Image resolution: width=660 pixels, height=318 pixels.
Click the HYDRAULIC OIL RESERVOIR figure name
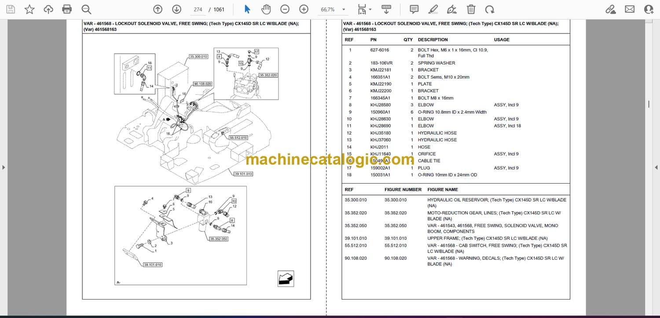(497, 202)
